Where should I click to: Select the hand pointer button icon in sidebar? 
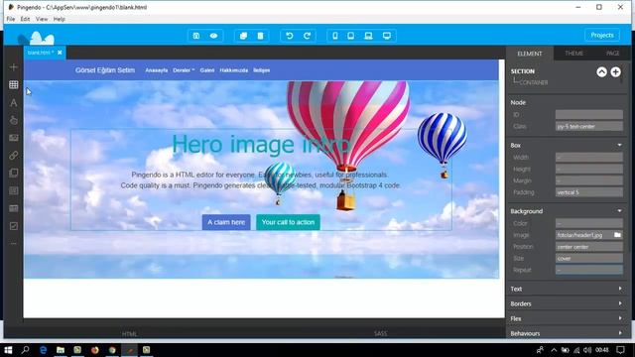(13, 120)
